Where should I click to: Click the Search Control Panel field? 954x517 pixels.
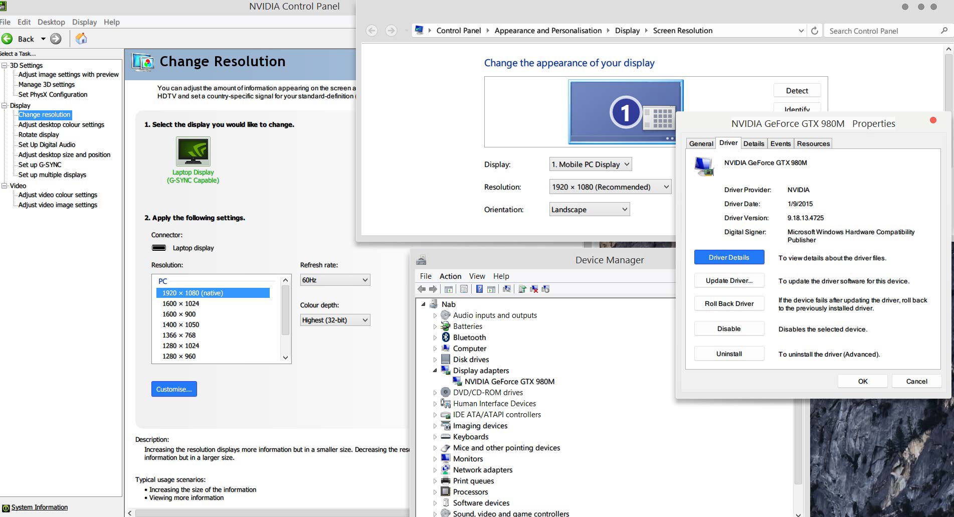click(882, 31)
